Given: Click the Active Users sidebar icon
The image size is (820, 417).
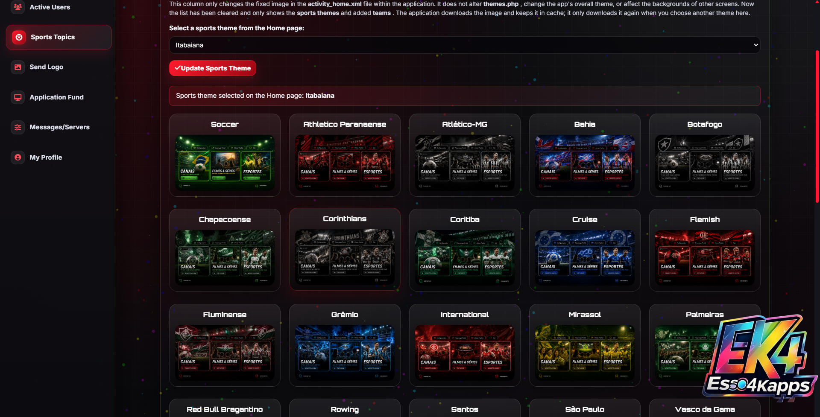Looking at the screenshot, I should (x=18, y=7).
